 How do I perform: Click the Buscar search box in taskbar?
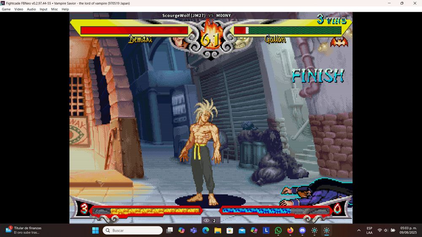point(133,230)
